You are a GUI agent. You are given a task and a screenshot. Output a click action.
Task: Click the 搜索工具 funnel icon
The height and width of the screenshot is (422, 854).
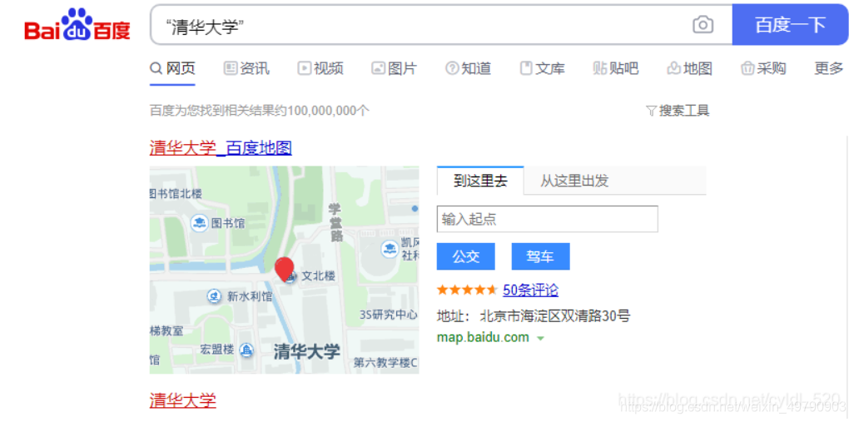[652, 112]
